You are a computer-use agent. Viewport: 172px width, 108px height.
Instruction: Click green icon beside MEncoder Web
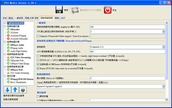[x=8, y=61]
